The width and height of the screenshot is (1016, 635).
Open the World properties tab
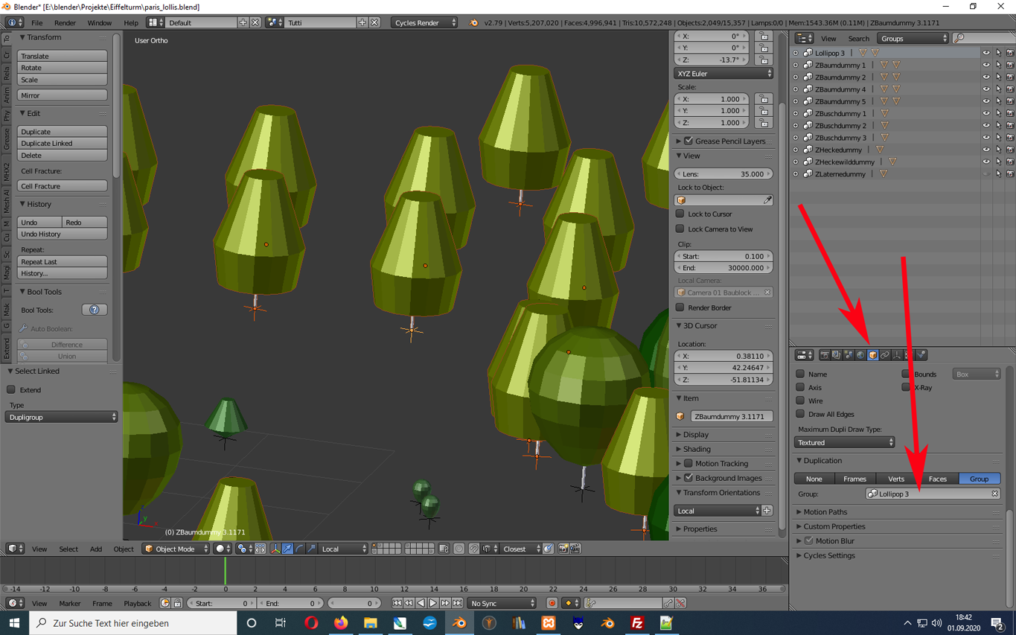coord(860,355)
